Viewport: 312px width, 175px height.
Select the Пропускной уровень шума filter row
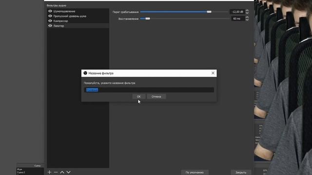click(x=78, y=16)
